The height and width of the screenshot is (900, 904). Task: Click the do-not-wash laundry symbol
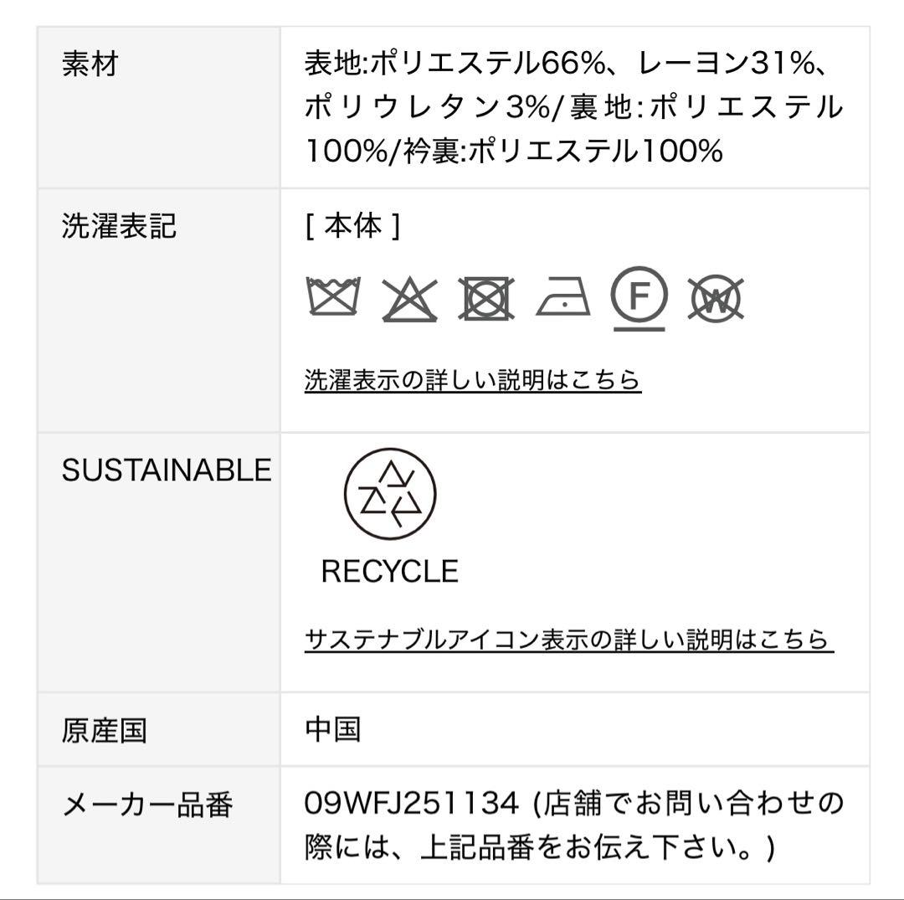[x=333, y=296]
